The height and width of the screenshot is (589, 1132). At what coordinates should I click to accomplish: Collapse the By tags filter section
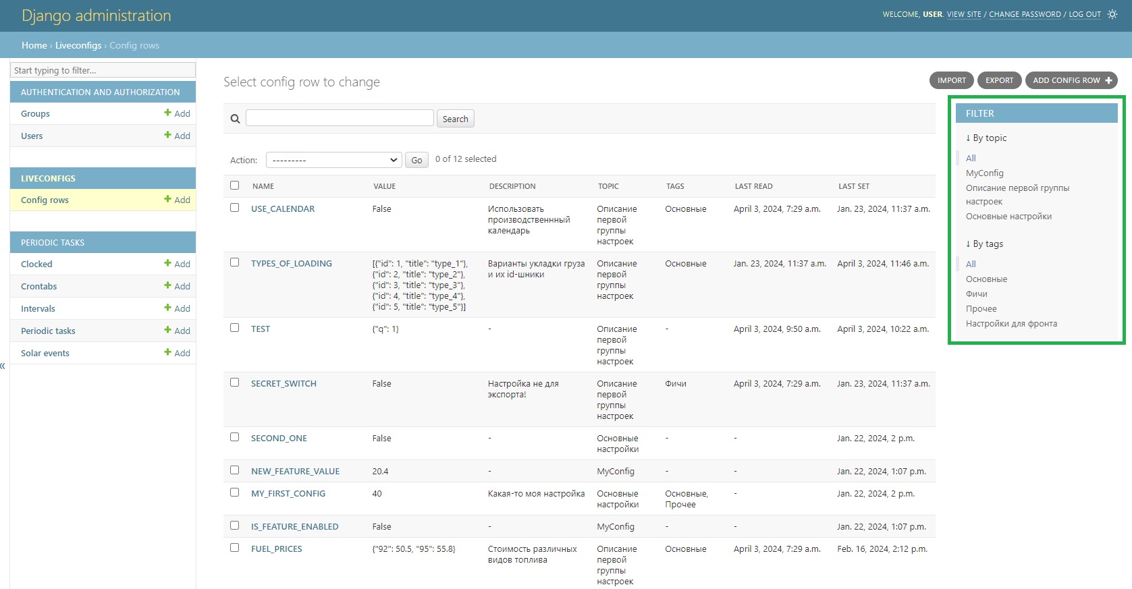[x=984, y=244]
